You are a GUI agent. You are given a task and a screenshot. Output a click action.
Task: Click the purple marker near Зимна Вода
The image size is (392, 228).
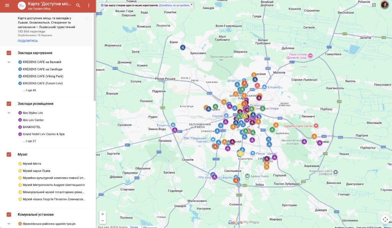tap(175, 130)
